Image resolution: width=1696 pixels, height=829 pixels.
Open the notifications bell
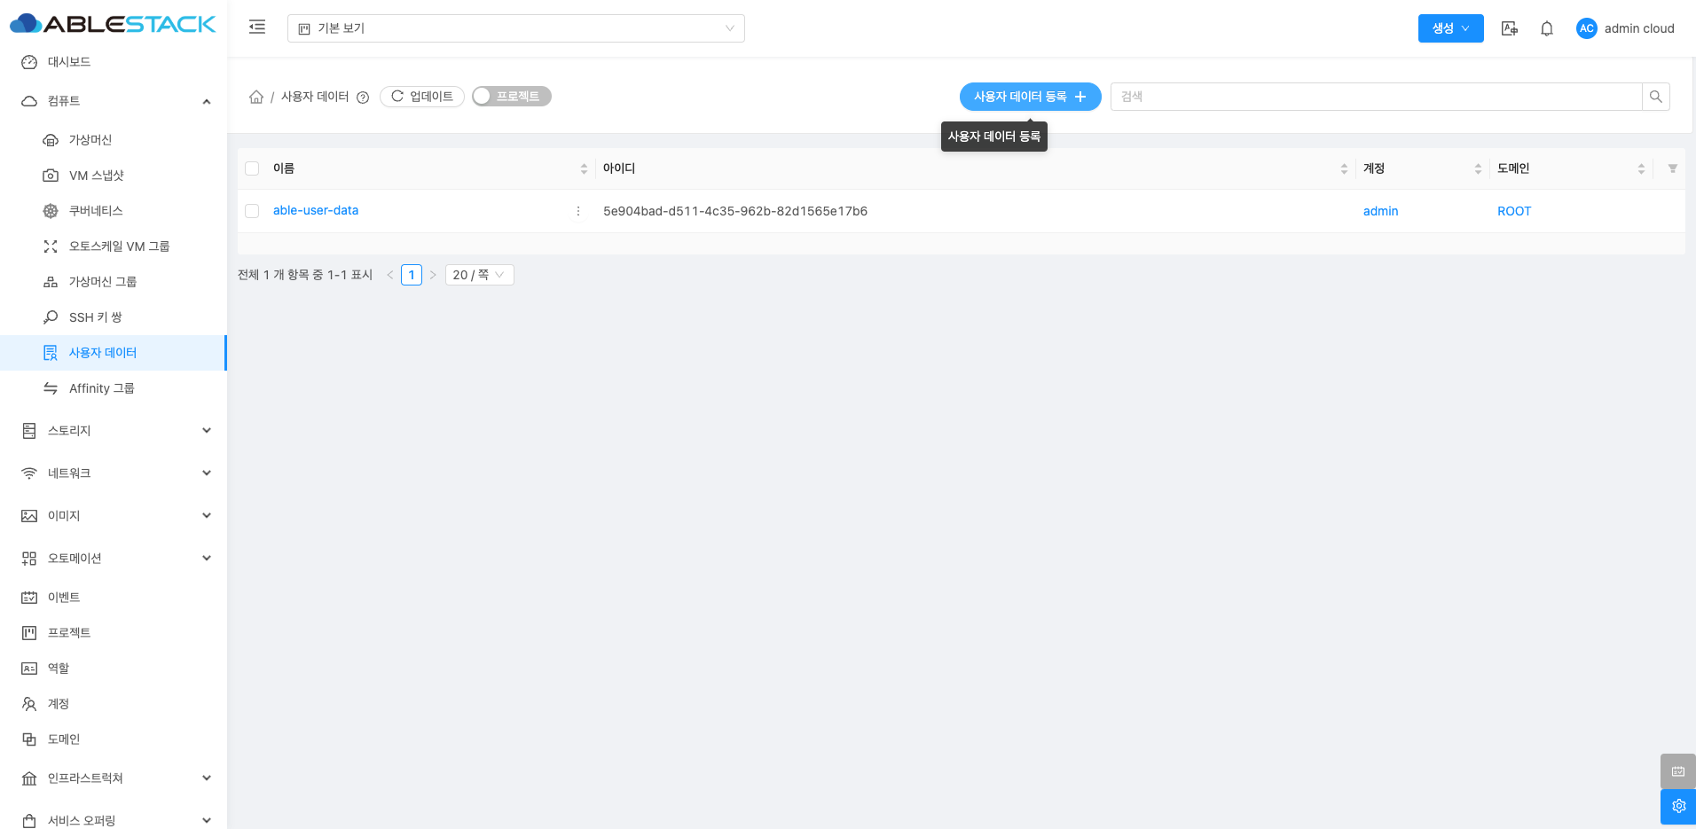1547,28
